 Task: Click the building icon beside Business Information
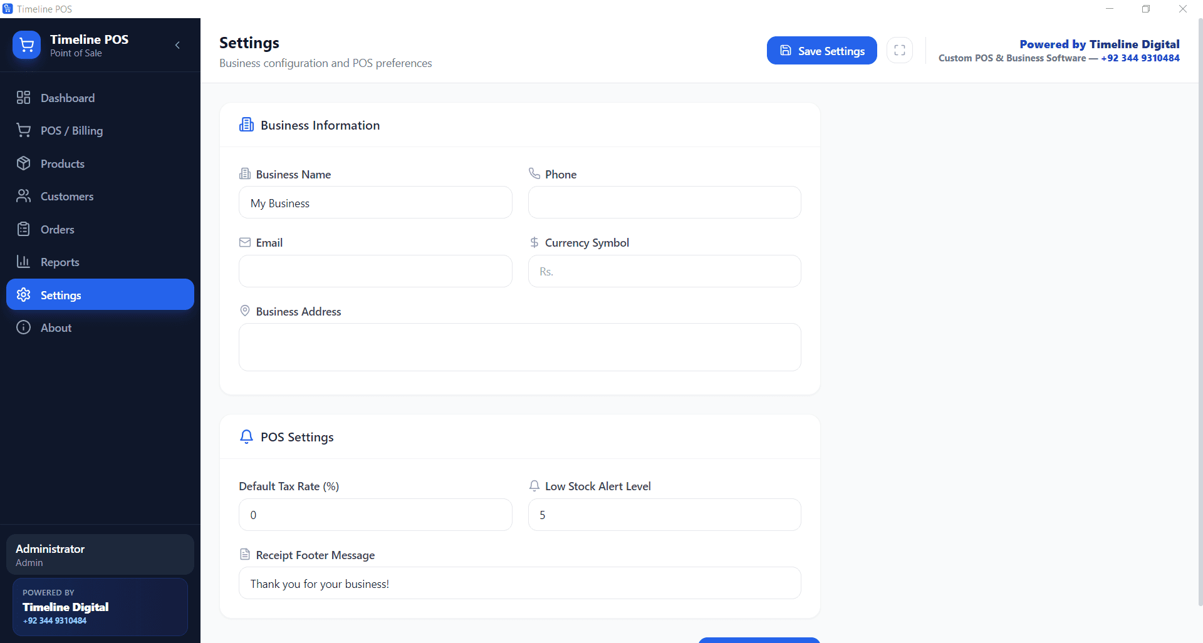[246, 124]
